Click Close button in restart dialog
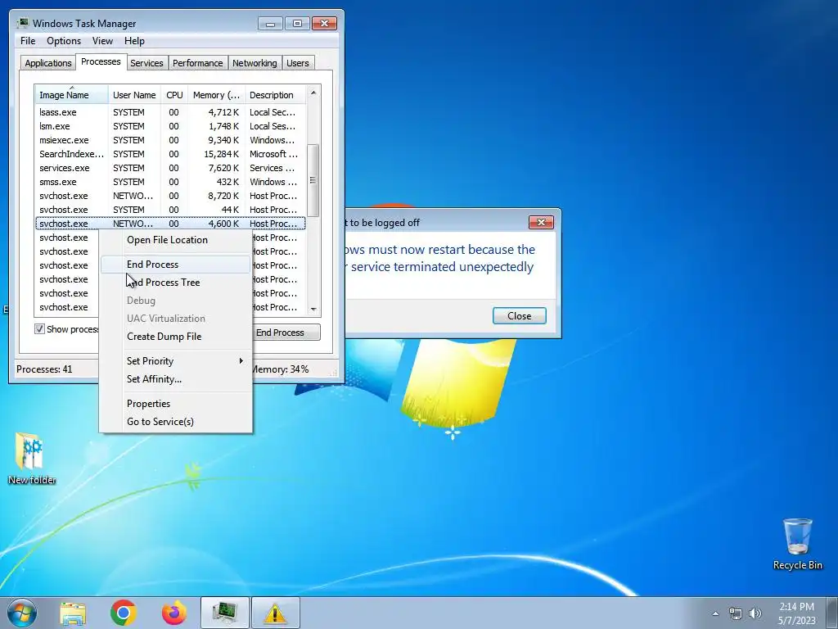The width and height of the screenshot is (838, 629). click(x=519, y=316)
